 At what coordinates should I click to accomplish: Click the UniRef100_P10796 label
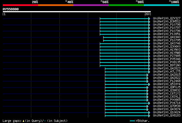tap(167, 31)
